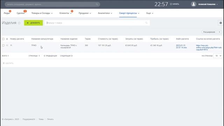Star the Изделия page as favorite
This screenshot has height=126, width=224.
point(19,23)
